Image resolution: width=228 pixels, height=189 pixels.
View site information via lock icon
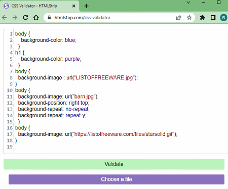click(49, 17)
